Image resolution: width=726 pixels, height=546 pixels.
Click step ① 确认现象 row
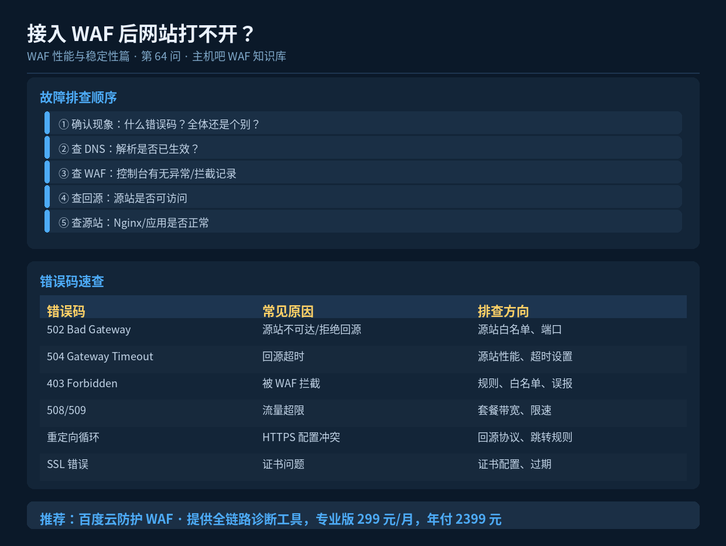[363, 124]
